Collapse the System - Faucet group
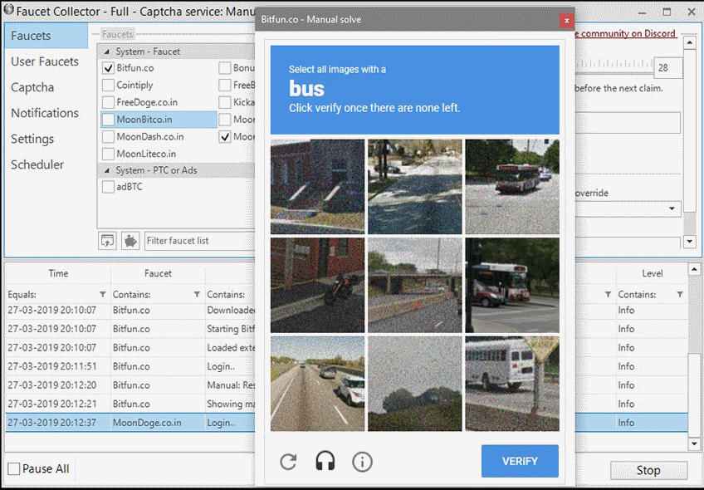Screen dimensions: 704x490 point(107,51)
